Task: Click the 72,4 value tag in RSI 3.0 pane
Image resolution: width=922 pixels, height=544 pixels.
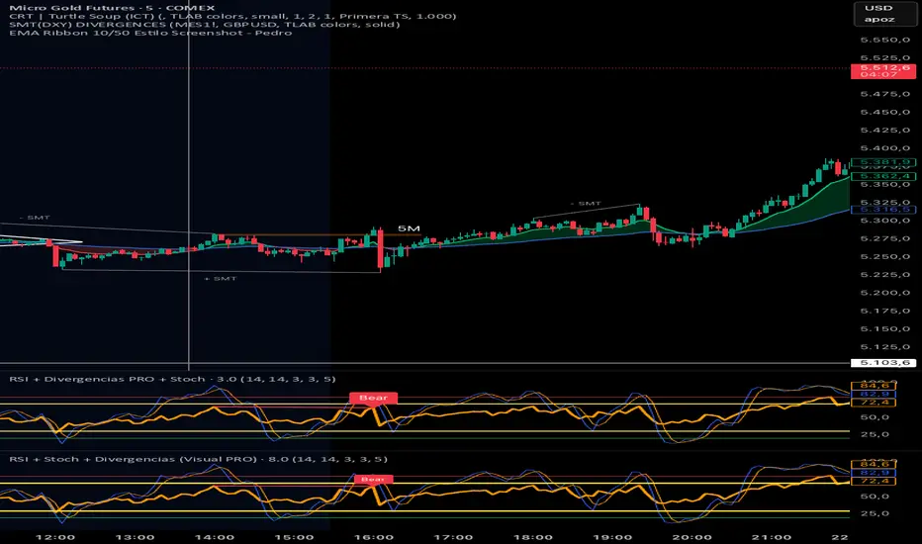Action: tap(874, 403)
